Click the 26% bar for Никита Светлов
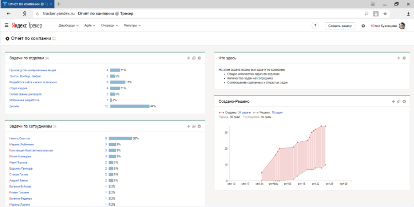414x207 pixels. pyautogui.click(x=120, y=138)
